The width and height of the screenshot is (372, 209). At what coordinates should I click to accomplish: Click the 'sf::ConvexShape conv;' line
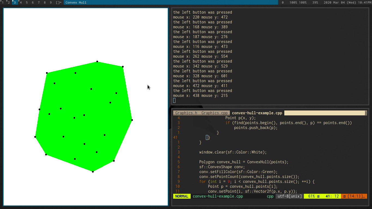tap(222, 167)
